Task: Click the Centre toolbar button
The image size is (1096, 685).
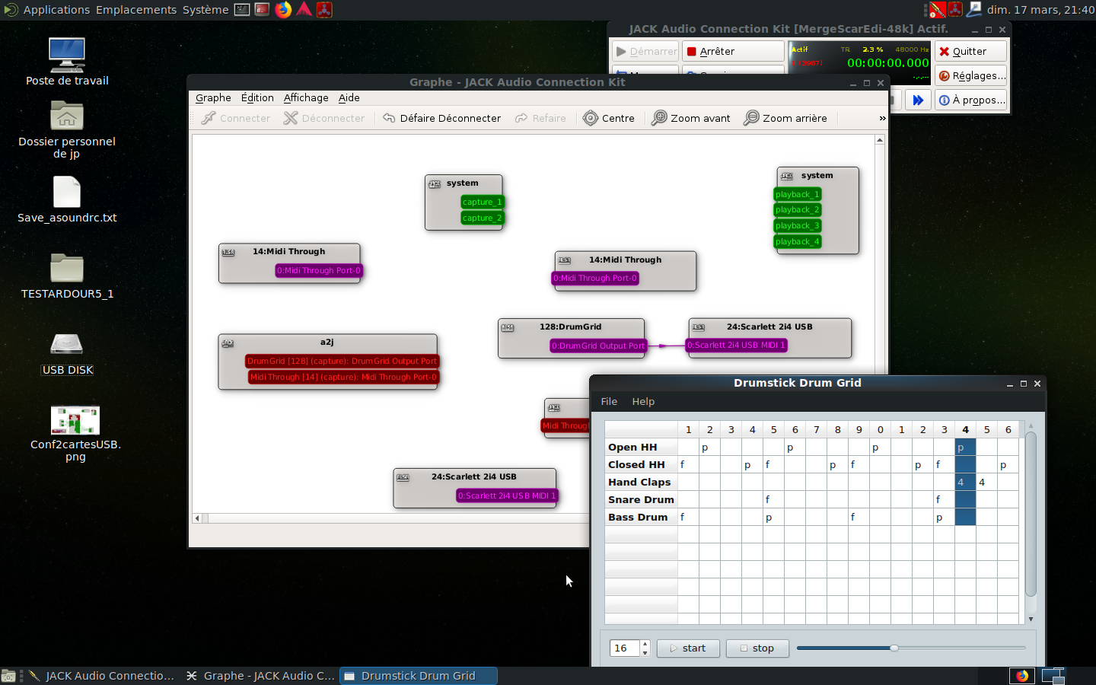Action: pyautogui.click(x=609, y=118)
